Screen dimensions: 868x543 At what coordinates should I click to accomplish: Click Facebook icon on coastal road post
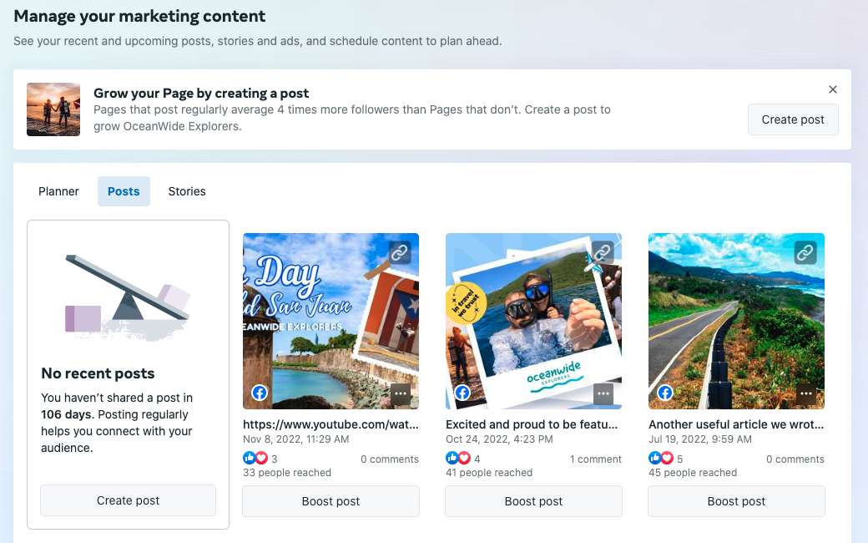(x=665, y=393)
